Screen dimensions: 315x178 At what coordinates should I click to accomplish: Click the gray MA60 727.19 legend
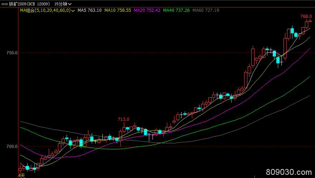pos(206,10)
